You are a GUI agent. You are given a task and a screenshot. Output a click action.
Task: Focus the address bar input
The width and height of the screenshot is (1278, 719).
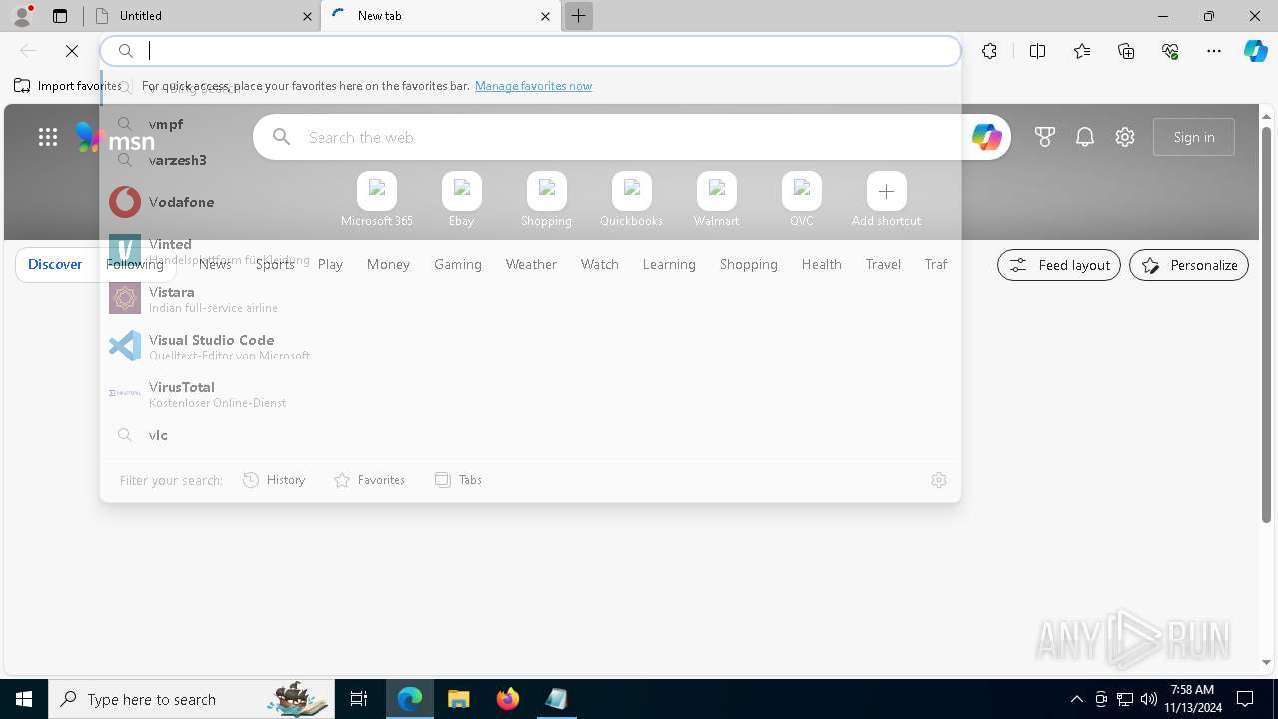(530, 51)
